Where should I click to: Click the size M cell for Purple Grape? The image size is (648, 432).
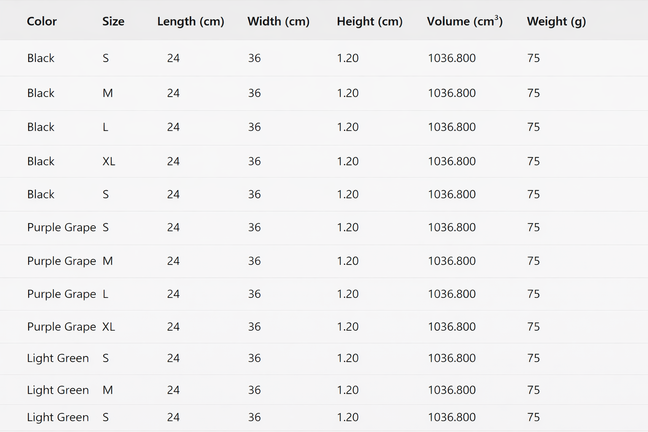pos(108,261)
